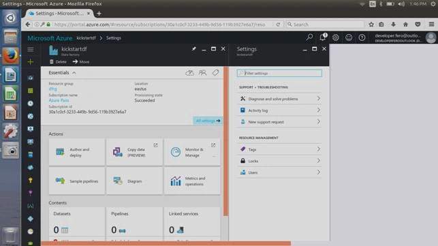The width and height of the screenshot is (438, 246).
Task: Open a new Firefox tab
Action: (99, 14)
